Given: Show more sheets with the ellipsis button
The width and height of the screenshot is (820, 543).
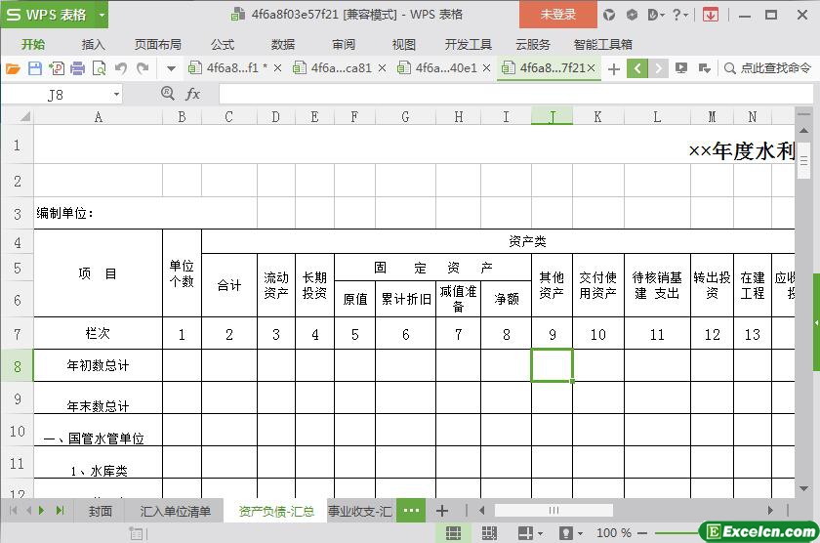Looking at the screenshot, I should click(411, 511).
